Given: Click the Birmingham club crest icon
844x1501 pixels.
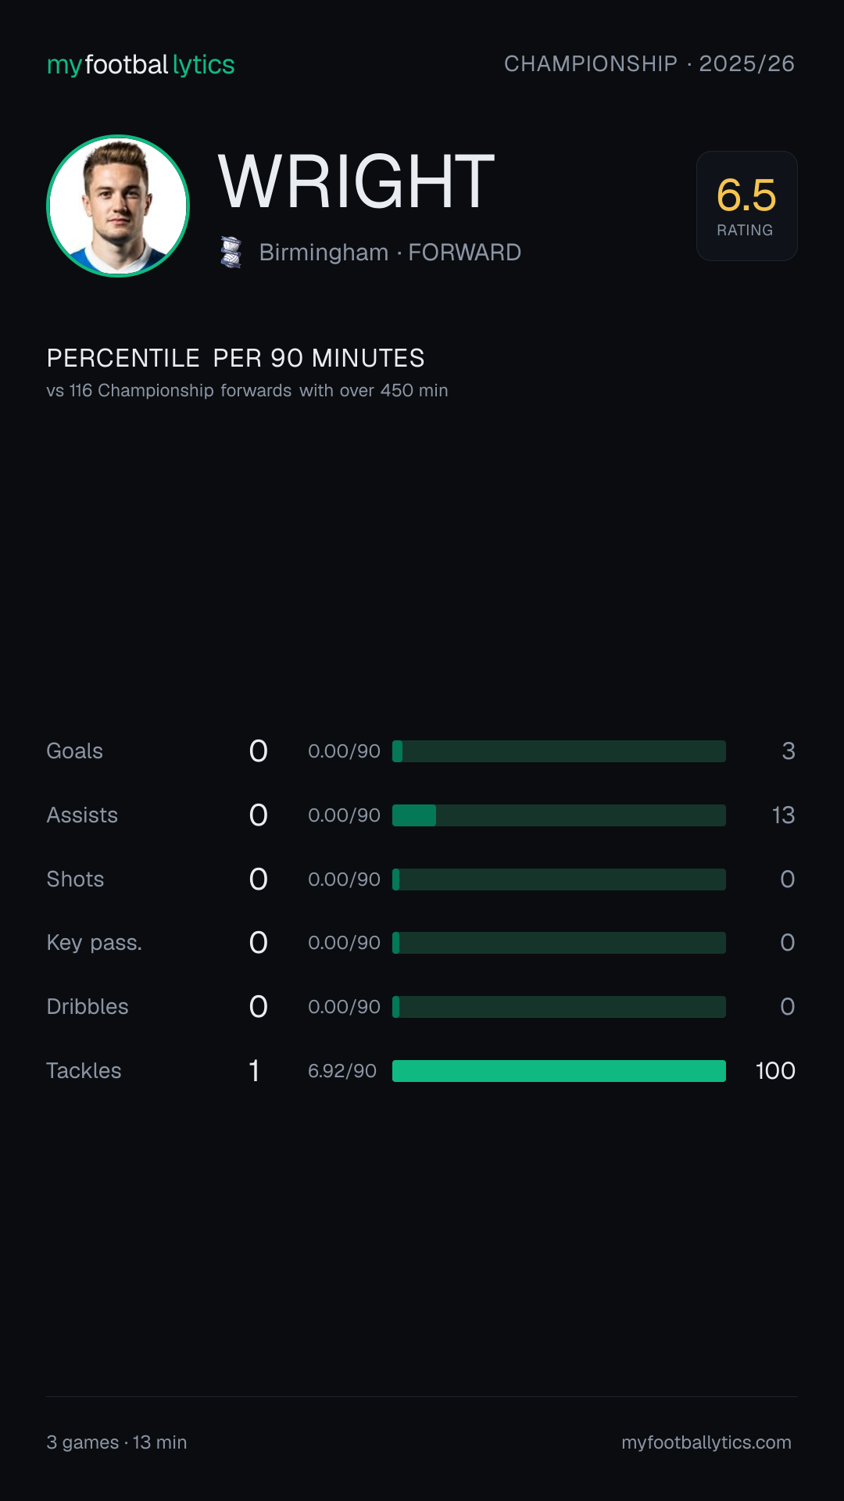Looking at the screenshot, I should [231, 253].
